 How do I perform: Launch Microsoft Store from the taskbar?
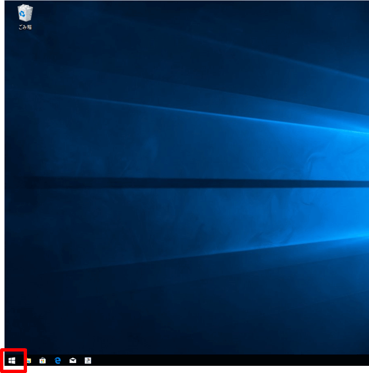point(42,361)
